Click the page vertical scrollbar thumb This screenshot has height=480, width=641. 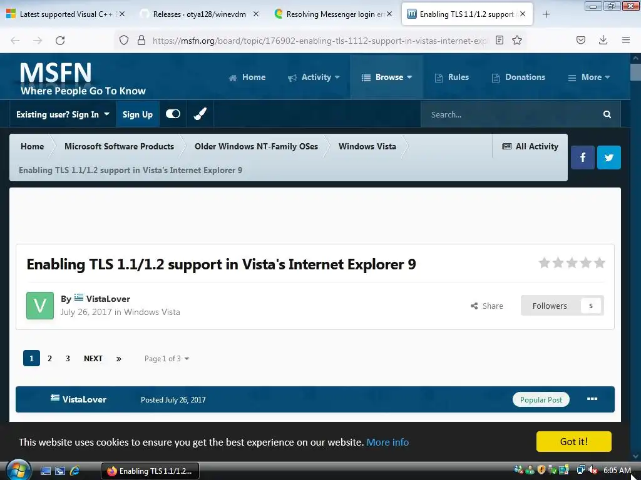[635, 72]
